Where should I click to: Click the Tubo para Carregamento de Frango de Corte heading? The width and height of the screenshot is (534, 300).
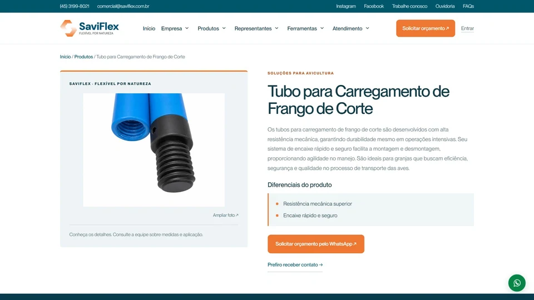[x=358, y=100]
